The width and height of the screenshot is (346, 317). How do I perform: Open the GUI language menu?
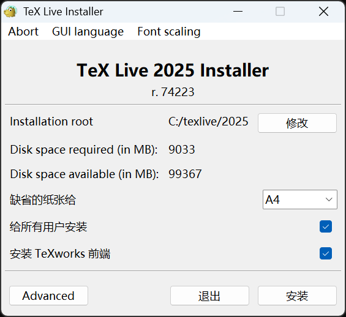(88, 32)
